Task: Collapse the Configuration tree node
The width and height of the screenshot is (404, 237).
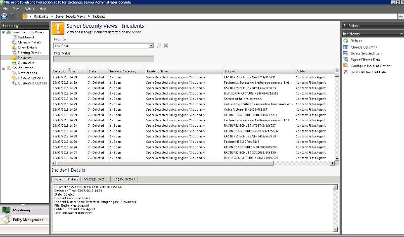Action: click(4, 68)
